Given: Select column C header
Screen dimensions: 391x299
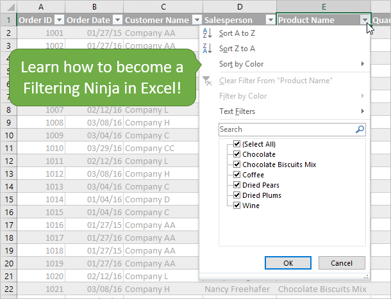Looking at the screenshot, I should pos(163,6).
